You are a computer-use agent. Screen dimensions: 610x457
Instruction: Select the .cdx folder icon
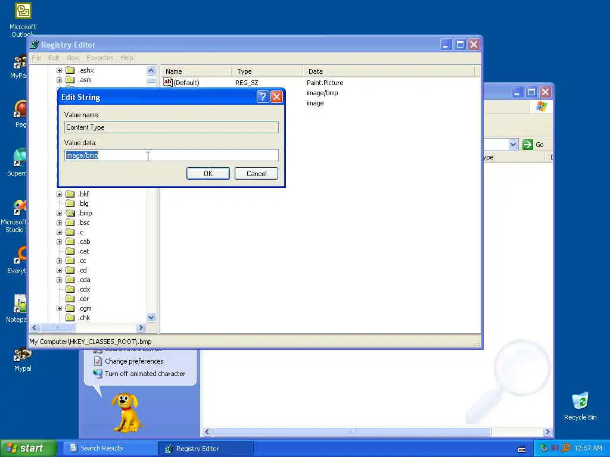tap(70, 290)
